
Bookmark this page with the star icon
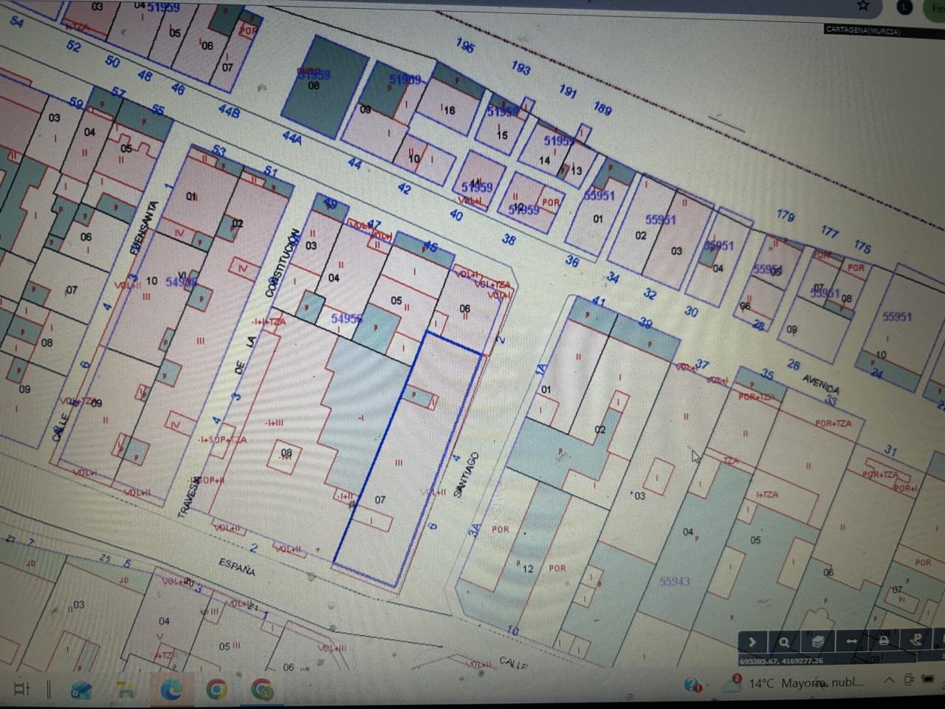point(863,6)
